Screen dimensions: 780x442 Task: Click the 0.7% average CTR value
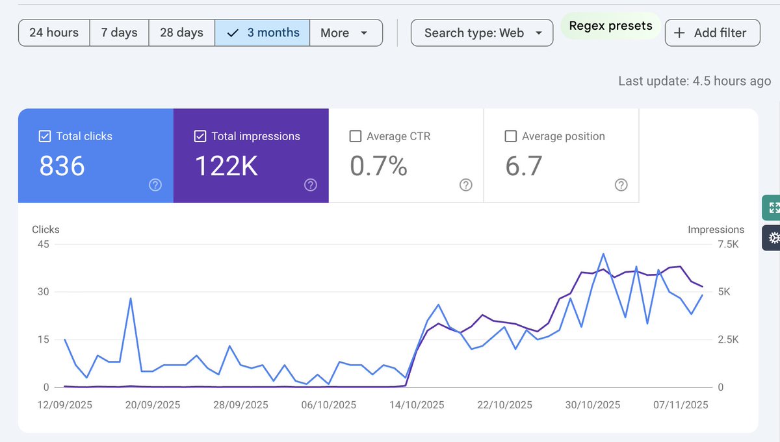click(379, 167)
